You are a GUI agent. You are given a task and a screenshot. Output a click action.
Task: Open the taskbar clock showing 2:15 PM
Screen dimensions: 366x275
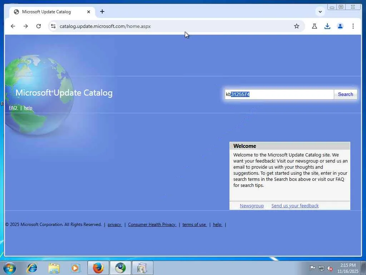tap(348, 268)
